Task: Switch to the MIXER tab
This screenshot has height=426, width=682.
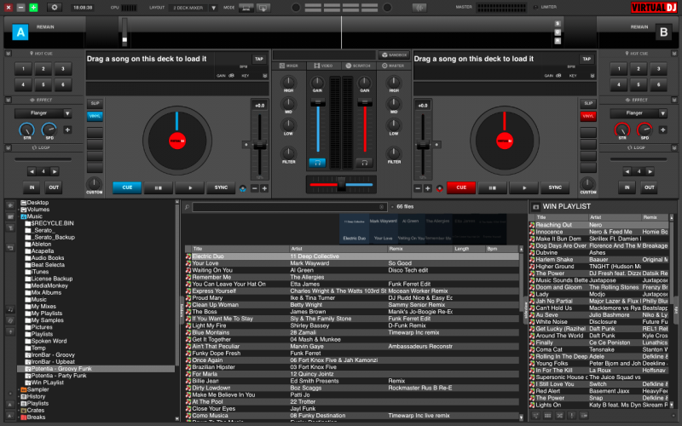Action: click(289, 66)
